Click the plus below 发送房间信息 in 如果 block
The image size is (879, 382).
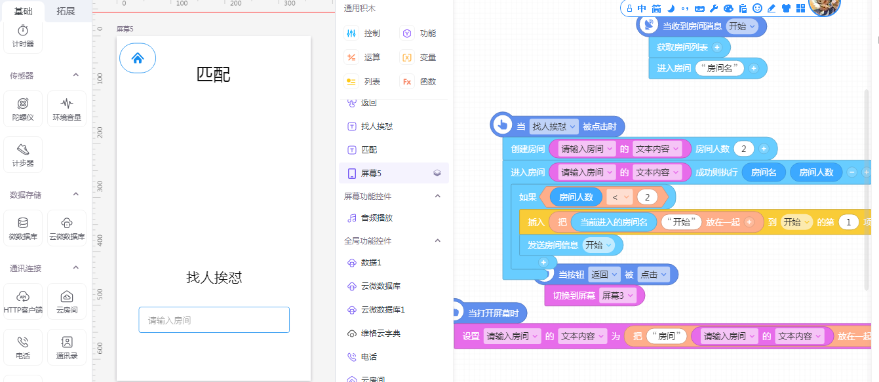click(543, 262)
